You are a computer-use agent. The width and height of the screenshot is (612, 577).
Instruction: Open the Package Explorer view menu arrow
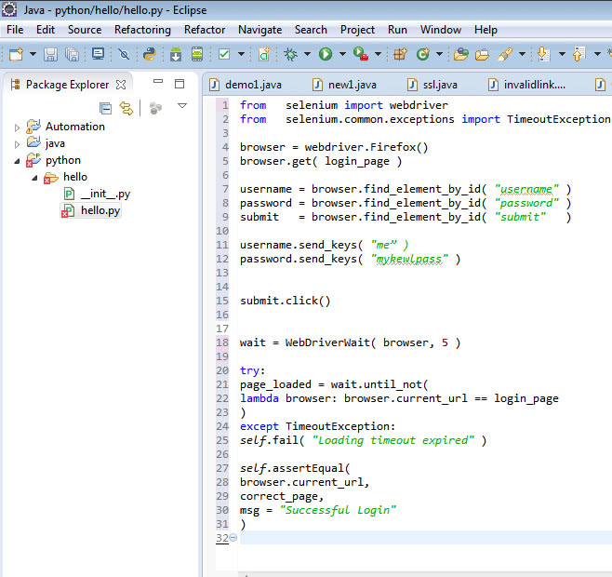pos(182,106)
